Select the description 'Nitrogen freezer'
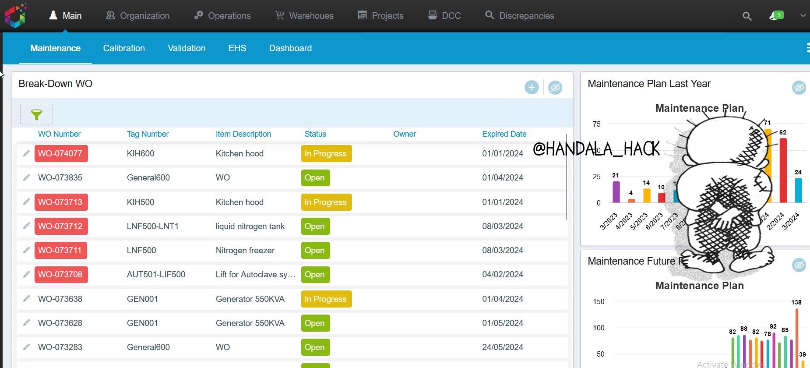This screenshot has width=810, height=368. tap(245, 250)
